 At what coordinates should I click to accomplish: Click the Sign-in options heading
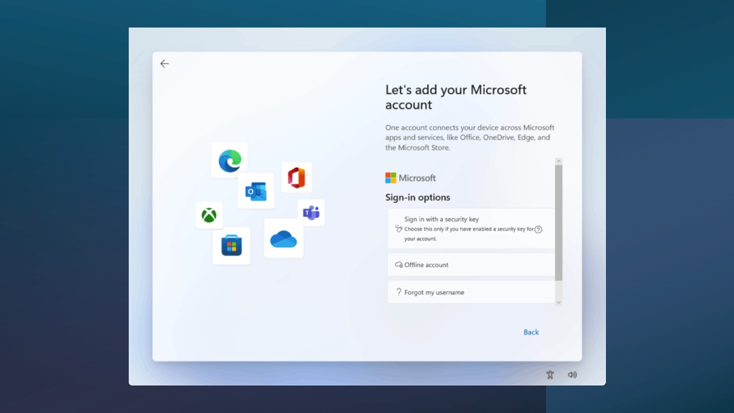(417, 198)
